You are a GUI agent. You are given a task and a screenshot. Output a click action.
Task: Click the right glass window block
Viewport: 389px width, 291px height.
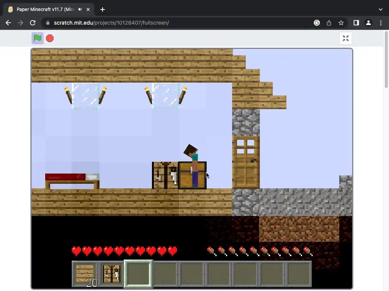166,96
